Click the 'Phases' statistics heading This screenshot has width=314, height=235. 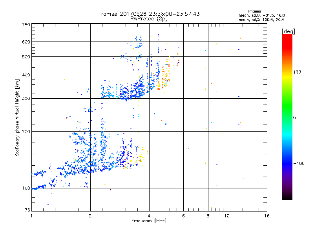coord(254,11)
